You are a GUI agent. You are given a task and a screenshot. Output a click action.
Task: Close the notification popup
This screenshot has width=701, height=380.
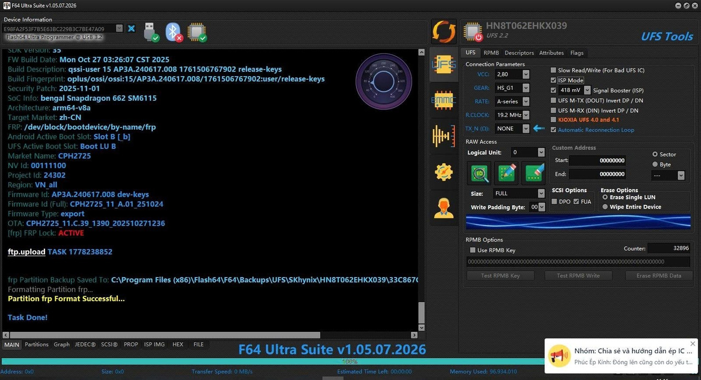(x=693, y=344)
